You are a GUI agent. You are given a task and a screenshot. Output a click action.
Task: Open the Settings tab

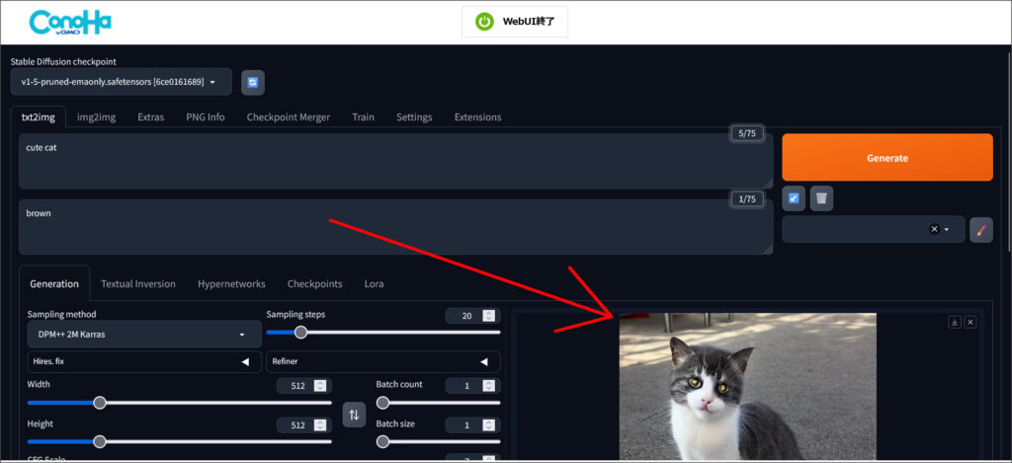[414, 117]
